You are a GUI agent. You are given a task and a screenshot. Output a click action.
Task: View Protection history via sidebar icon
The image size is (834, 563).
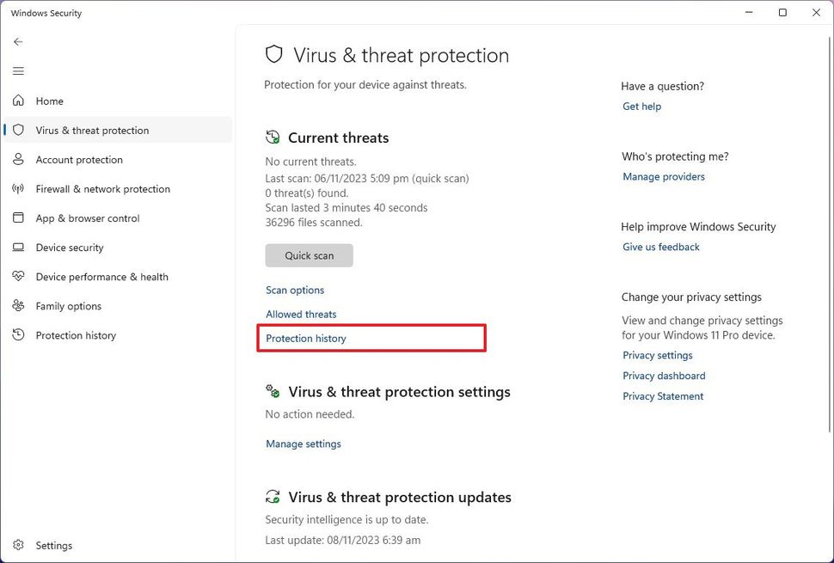(x=75, y=335)
